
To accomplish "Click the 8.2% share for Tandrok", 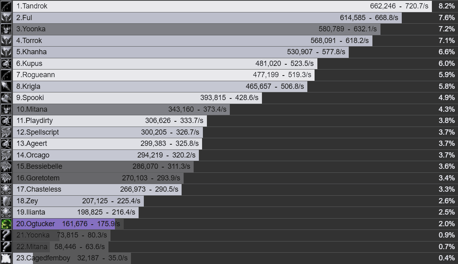I will (x=447, y=6).
